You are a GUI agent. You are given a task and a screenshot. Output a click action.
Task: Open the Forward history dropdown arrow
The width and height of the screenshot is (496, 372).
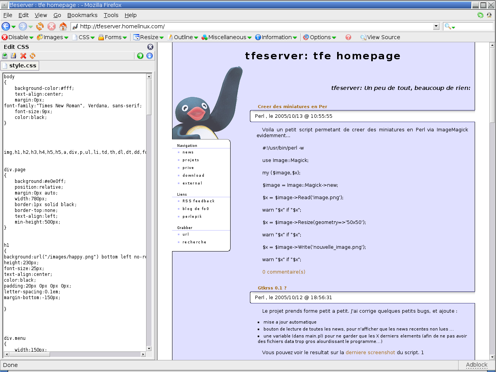pyautogui.click(x=31, y=27)
